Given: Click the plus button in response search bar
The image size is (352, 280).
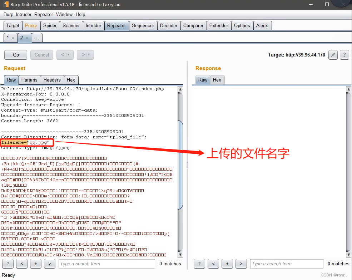Looking at the screenshot, I should [227, 264].
